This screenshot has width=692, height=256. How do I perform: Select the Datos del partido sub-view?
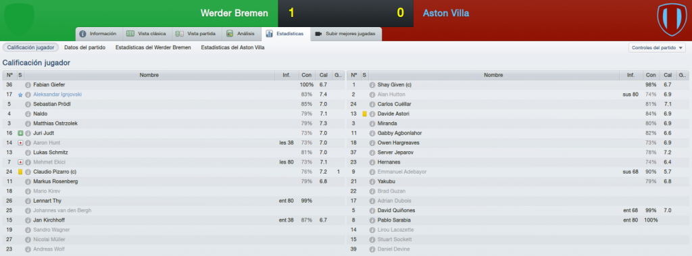click(x=84, y=47)
